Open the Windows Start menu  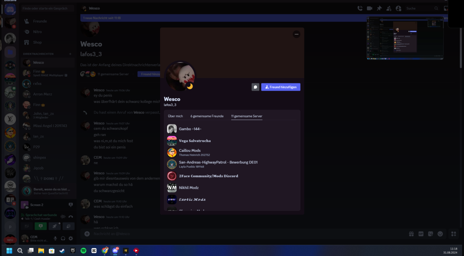(x=9, y=251)
